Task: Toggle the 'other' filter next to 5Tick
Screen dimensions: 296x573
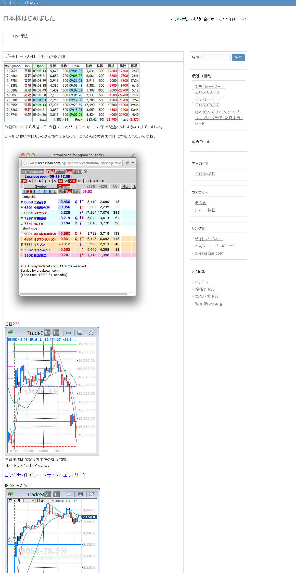Action: click(x=60, y=171)
